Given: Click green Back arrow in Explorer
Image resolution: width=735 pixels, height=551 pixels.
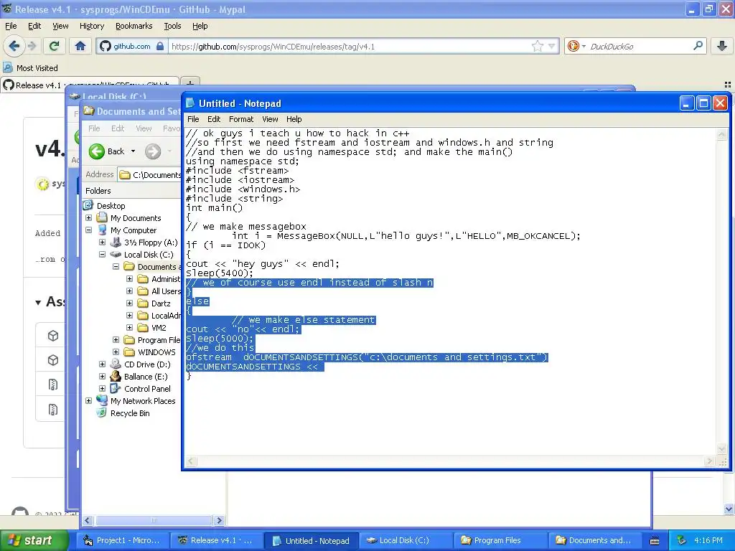Looking at the screenshot, I should tap(97, 151).
